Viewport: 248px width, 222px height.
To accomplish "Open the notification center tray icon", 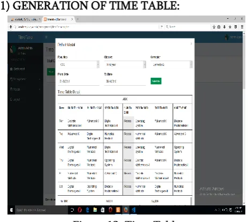I will [231, 210].
